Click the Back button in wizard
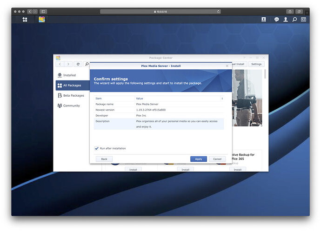This screenshot has width=321, height=231. [x=104, y=159]
